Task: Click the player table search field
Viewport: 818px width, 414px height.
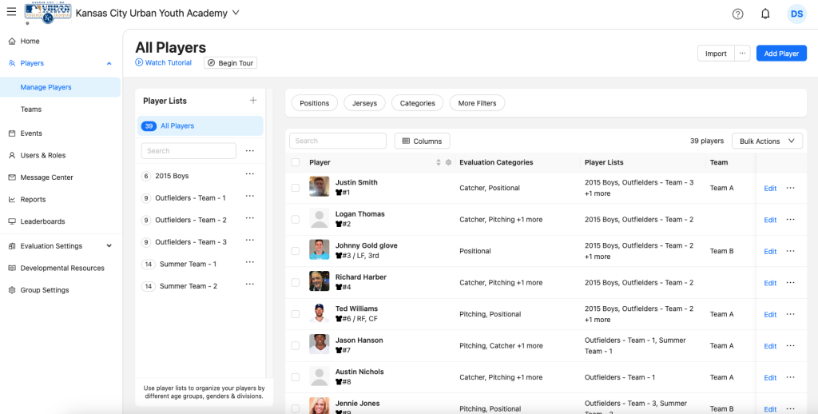Action: (337, 141)
